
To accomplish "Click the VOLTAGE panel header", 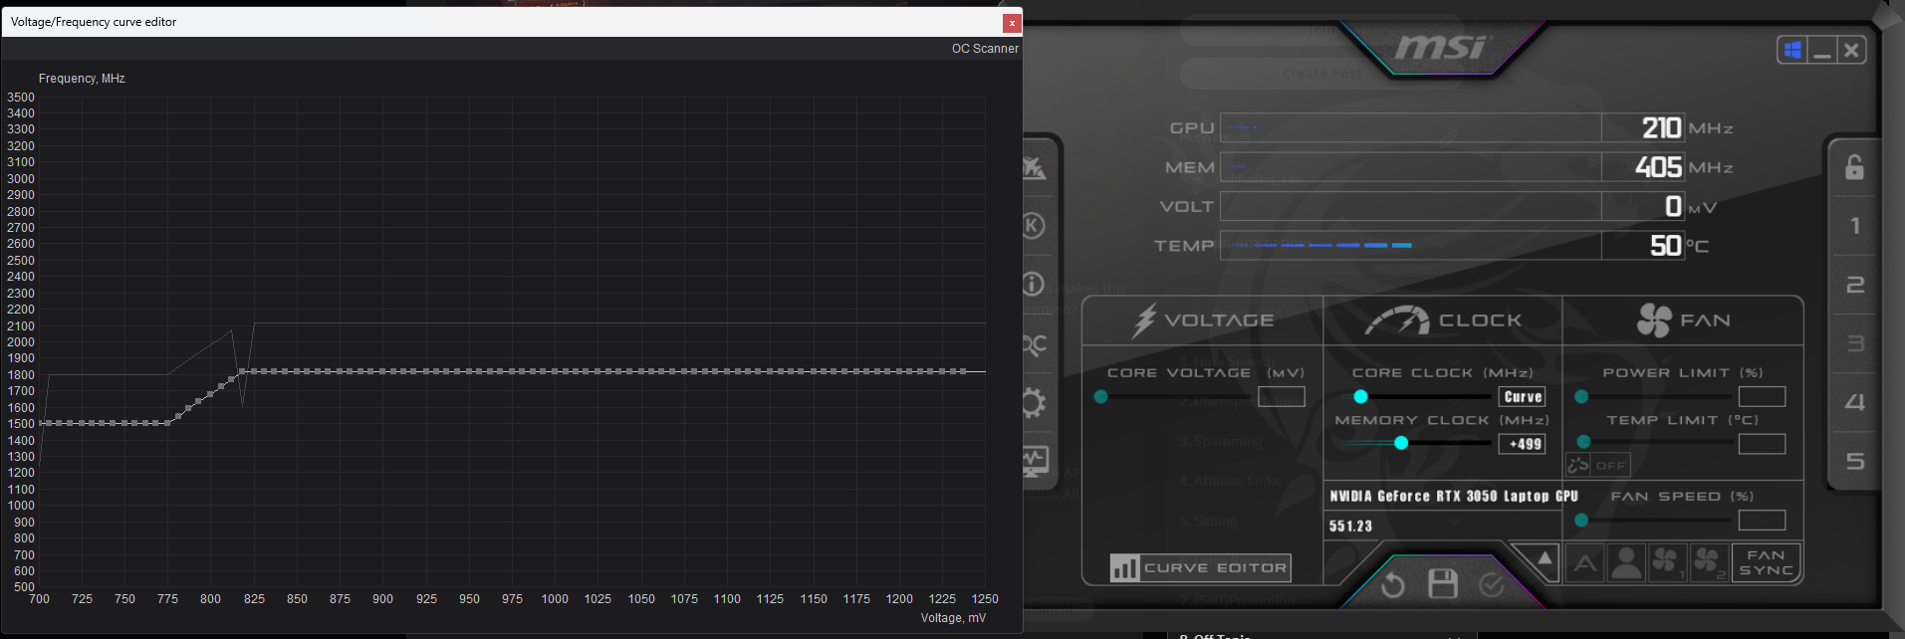I will click(x=1203, y=320).
